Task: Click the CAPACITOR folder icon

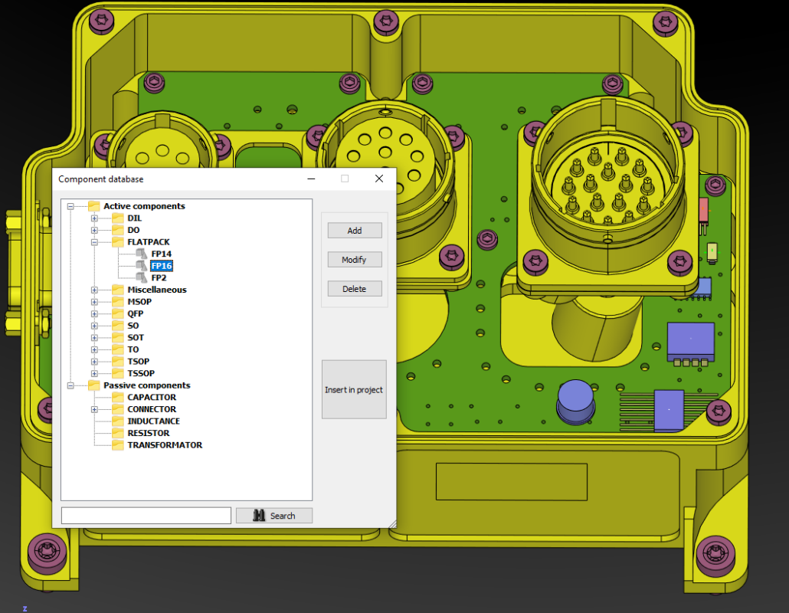Action: click(117, 397)
